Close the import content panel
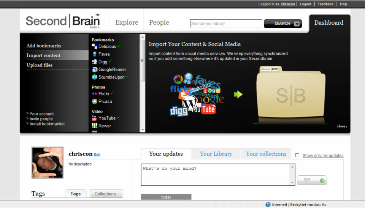 point(342,126)
